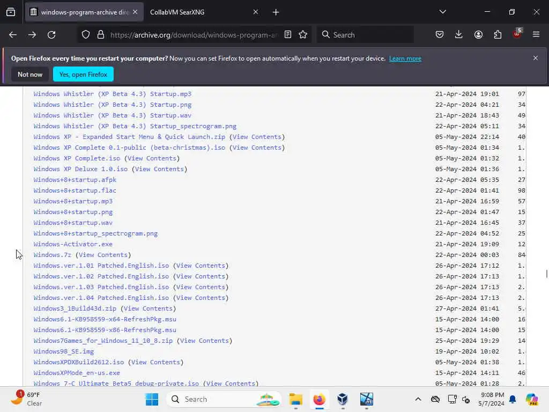Open Windows.ver.1.03 Patched.English.iso
The image size is (549, 412).
[x=101, y=288]
